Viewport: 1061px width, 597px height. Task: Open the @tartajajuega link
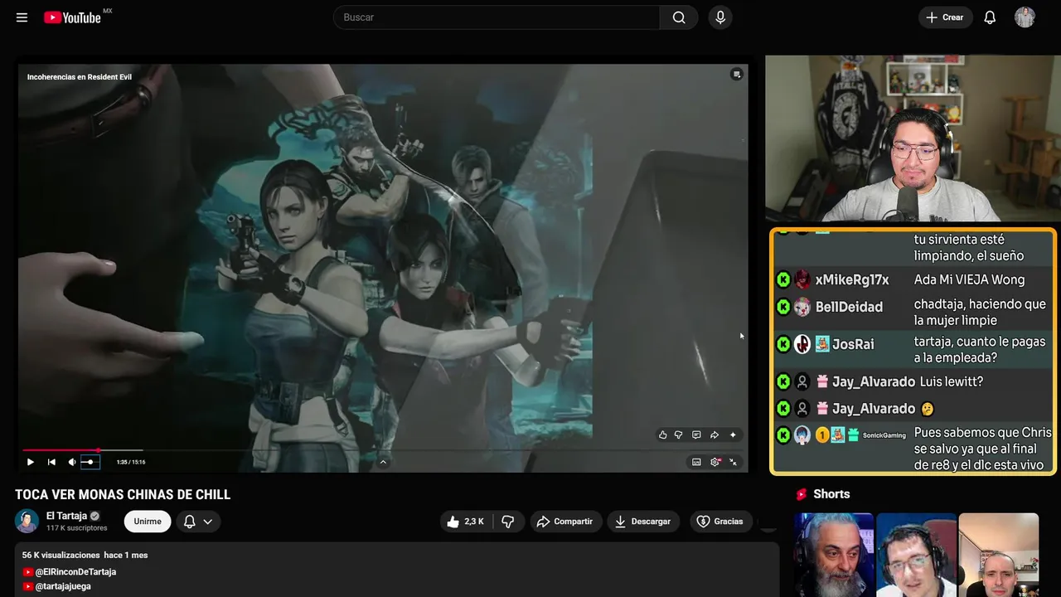[x=63, y=586]
